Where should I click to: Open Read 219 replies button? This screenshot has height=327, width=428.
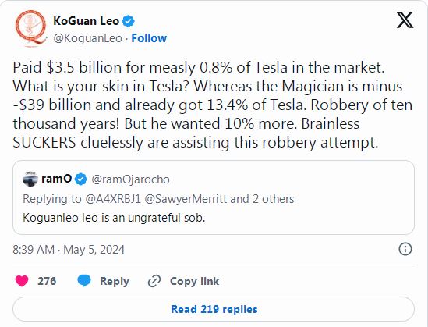coord(214,309)
